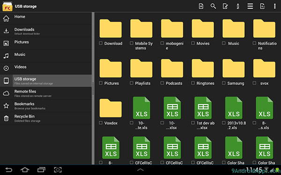Image resolution: width=281 pixels, height=175 pixels.
Task: Open the Pictures folder icon in grid
Action: click(111, 68)
